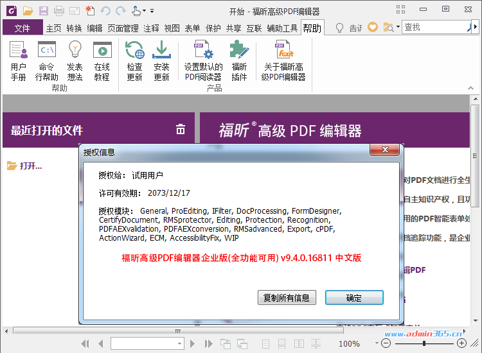This screenshot has height=353, width=482.
Task: Open the 文件 file menu
Action: click(x=22, y=28)
